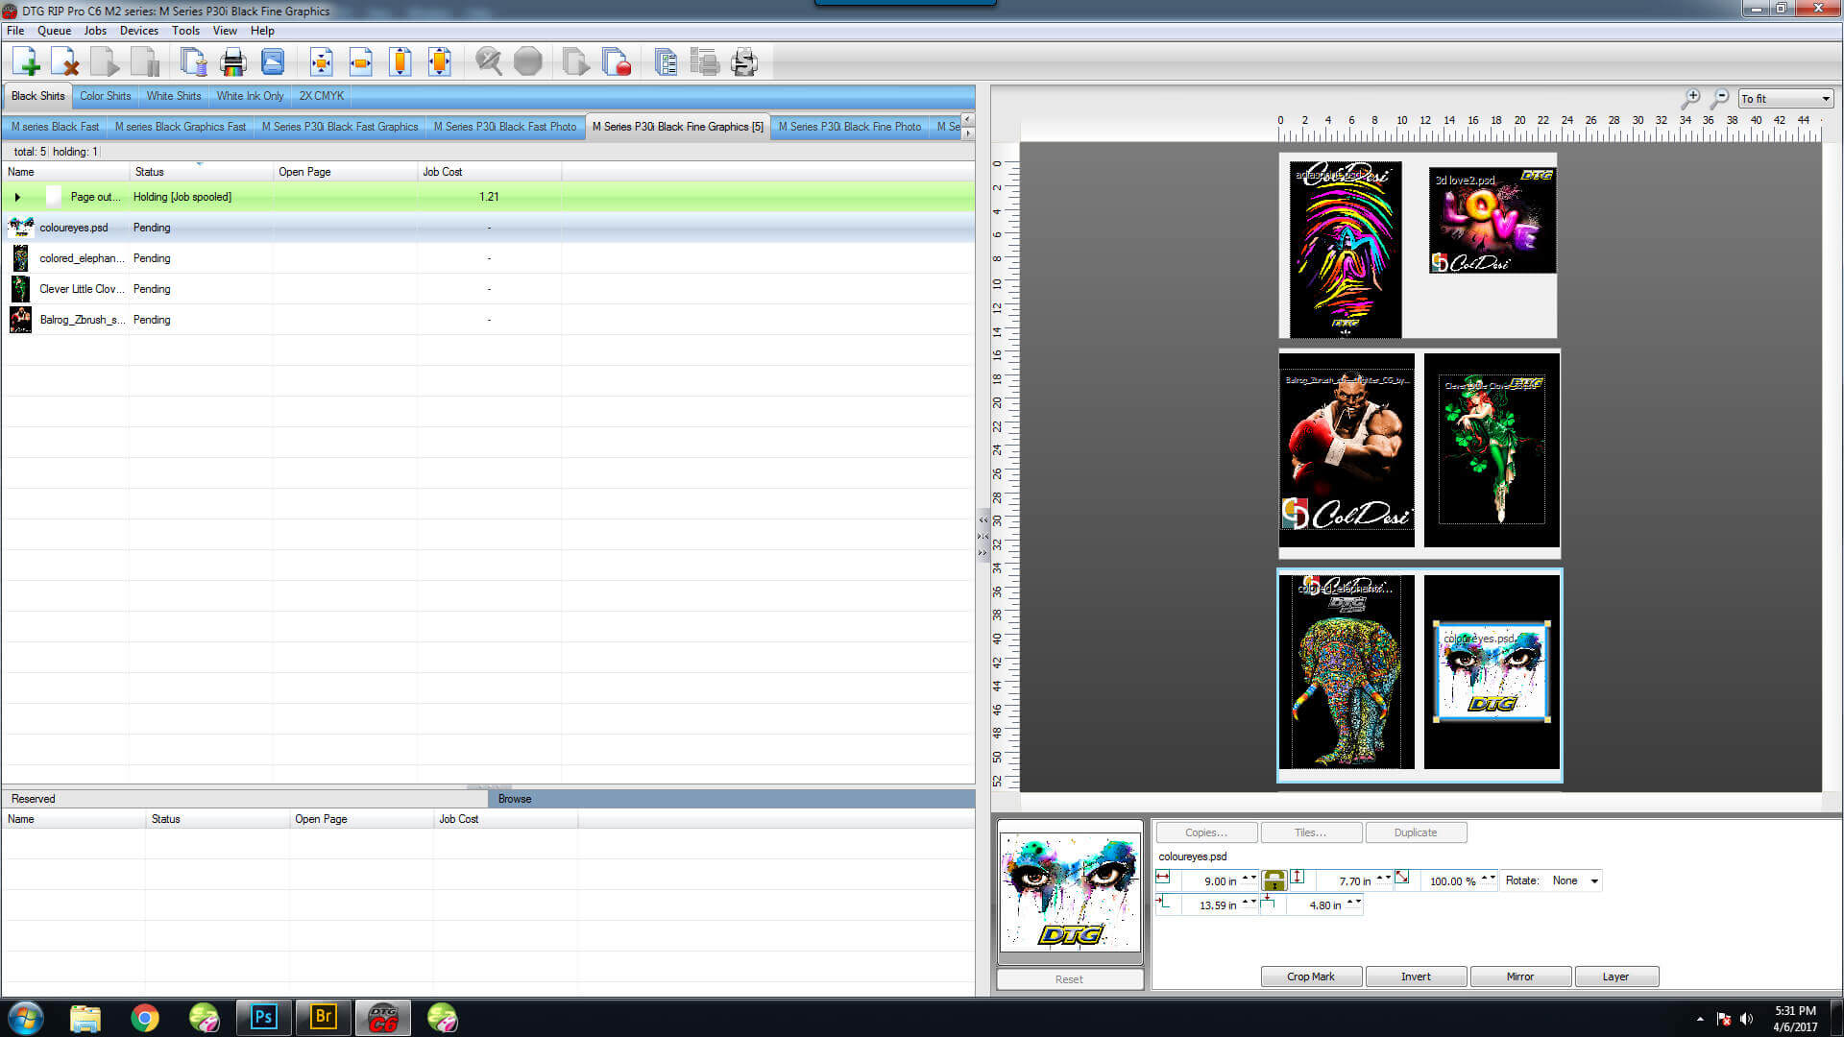Click the gray queue list printer icon
Screen dimensions: 1844x1037
pyautogui.click(x=705, y=62)
